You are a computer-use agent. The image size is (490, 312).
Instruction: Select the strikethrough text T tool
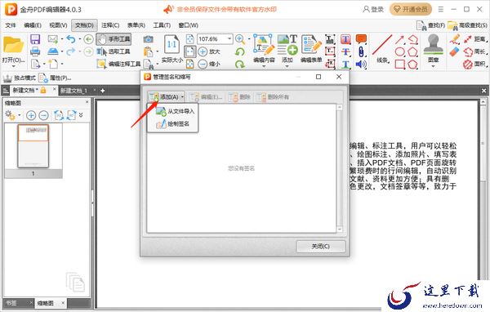(x=345, y=51)
